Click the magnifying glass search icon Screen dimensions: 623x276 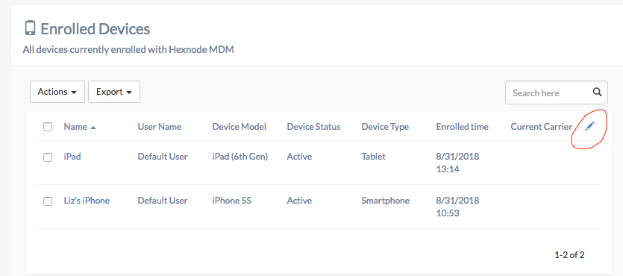coord(597,92)
